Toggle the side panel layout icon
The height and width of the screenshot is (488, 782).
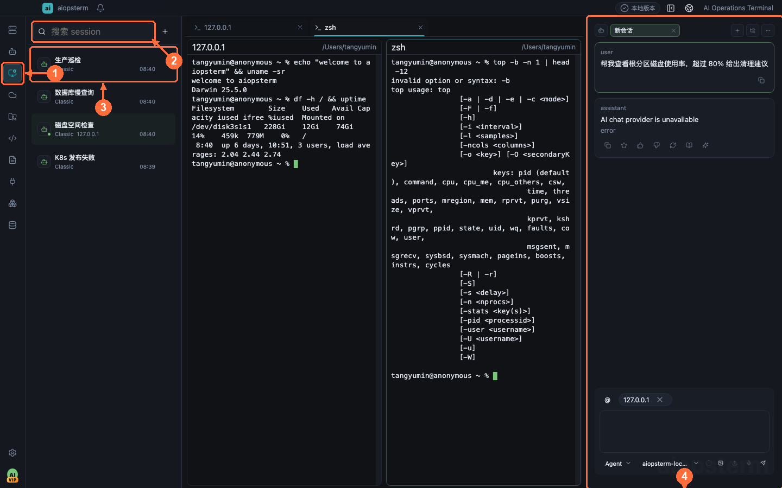coord(671,8)
